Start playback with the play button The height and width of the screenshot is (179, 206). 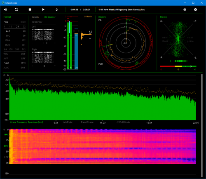pyautogui.click(x=43, y=9)
